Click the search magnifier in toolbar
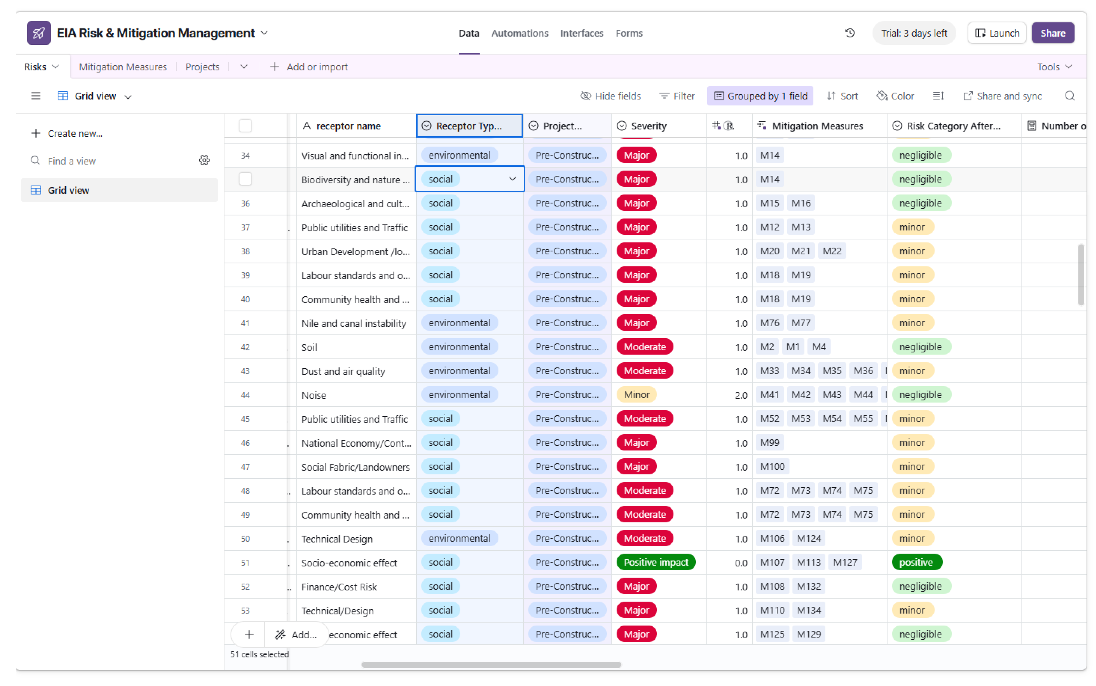1096x686 pixels. [x=1069, y=96]
